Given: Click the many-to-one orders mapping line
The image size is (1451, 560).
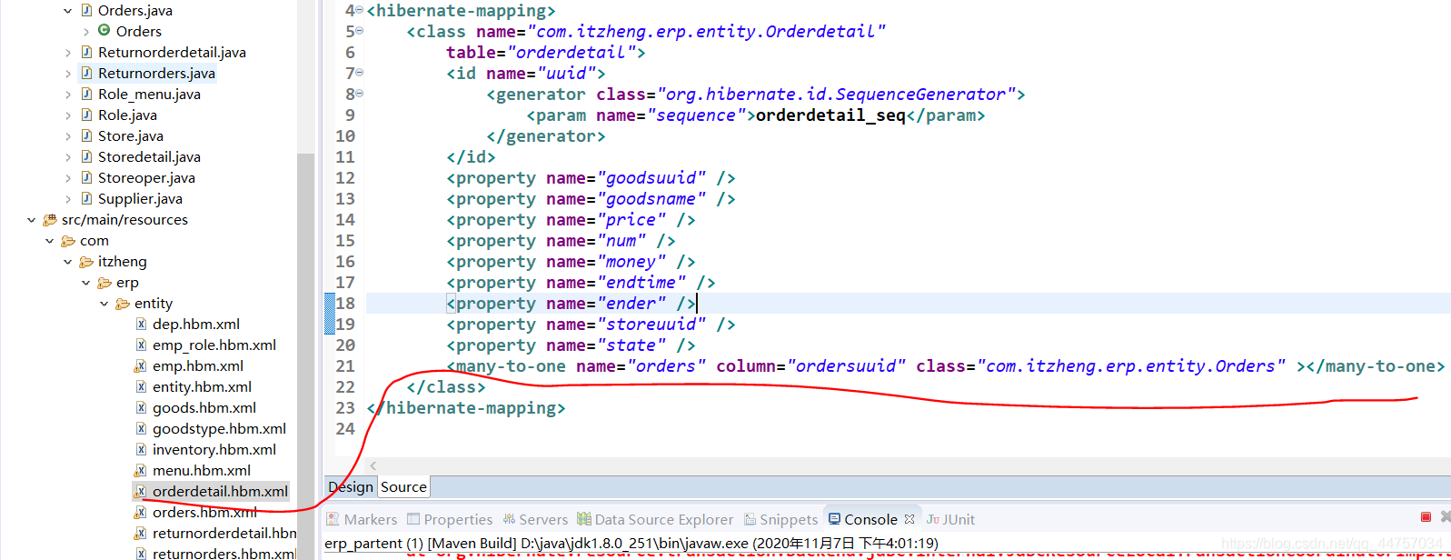Looking at the screenshot, I should [945, 366].
